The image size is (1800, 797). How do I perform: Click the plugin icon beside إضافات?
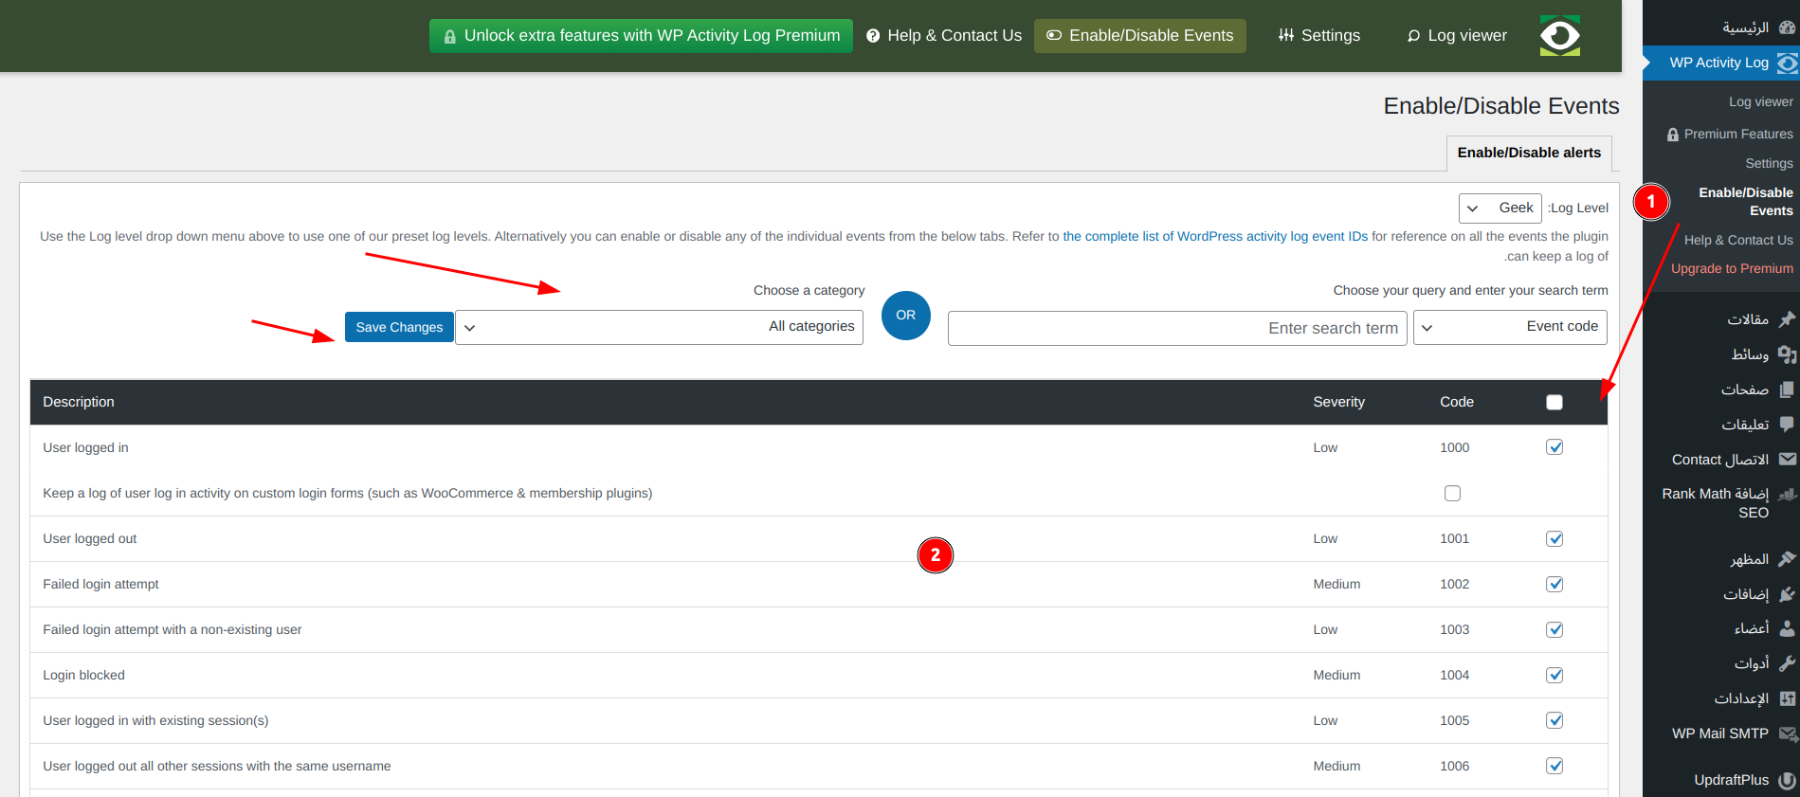coord(1788,594)
